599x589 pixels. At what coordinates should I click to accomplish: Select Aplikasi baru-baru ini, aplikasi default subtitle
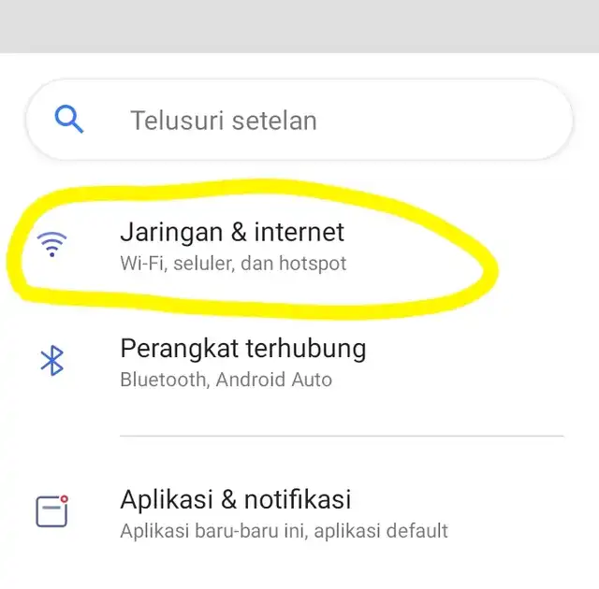point(284,531)
